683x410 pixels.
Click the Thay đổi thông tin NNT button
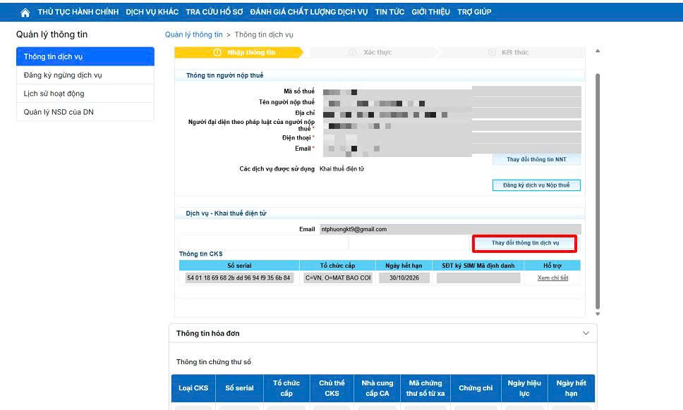(x=536, y=160)
